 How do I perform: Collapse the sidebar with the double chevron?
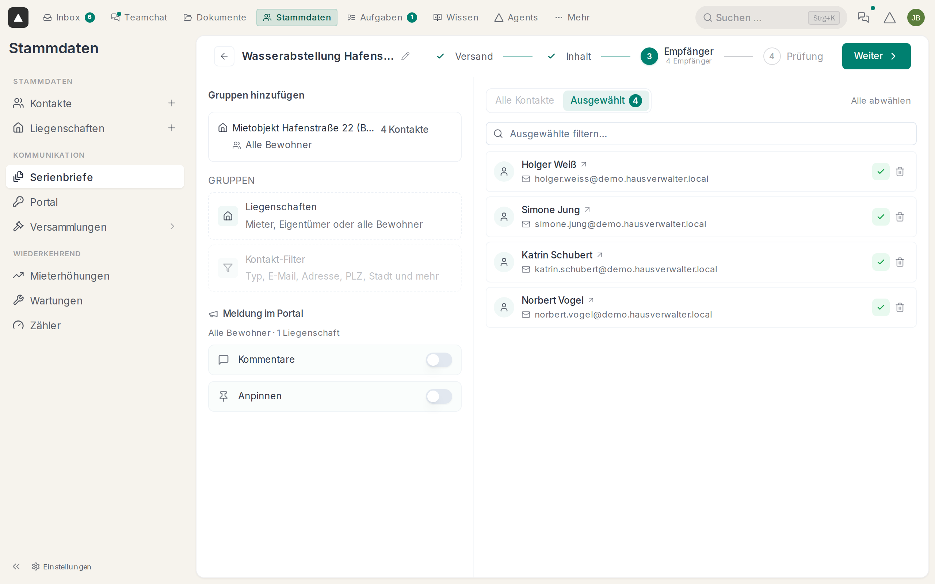pyautogui.click(x=16, y=566)
